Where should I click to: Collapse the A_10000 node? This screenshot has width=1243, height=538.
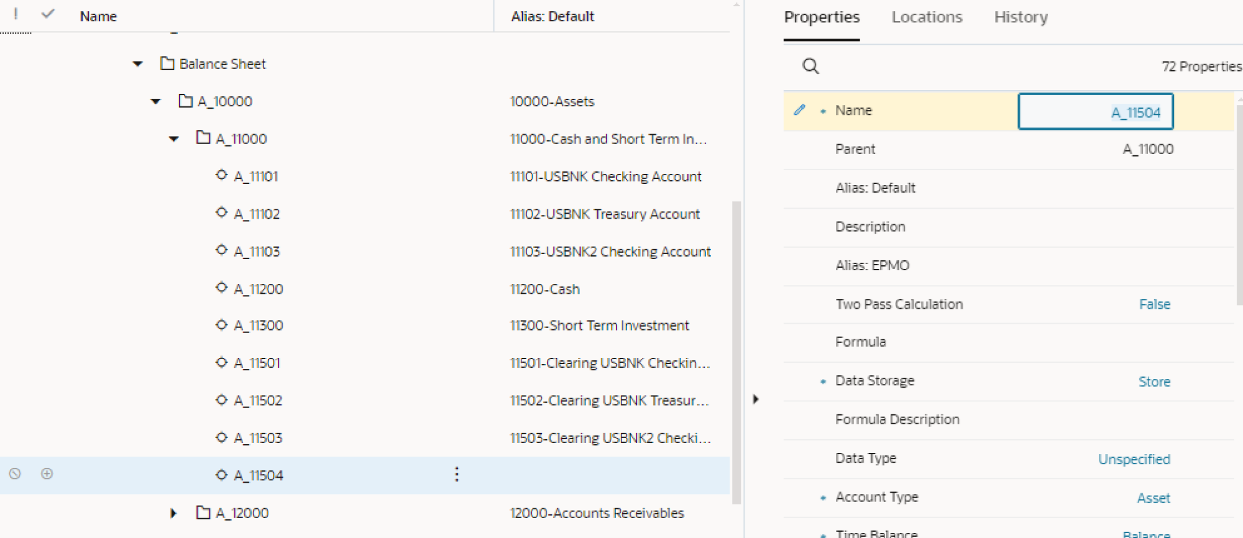click(156, 101)
